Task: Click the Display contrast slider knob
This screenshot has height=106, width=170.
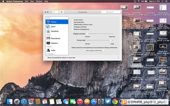Action: point(88,34)
